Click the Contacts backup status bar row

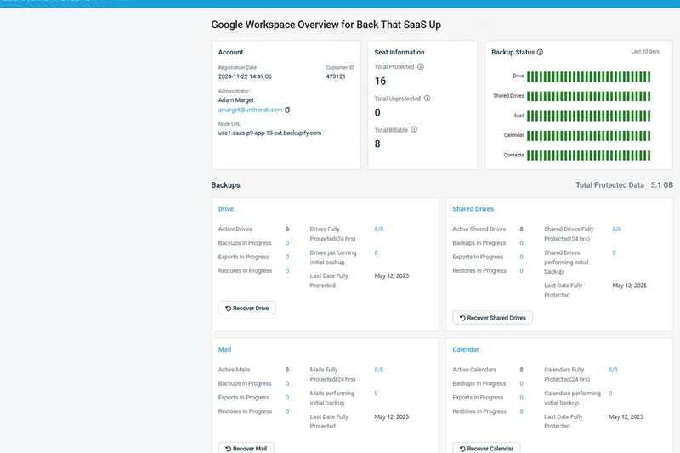588,156
